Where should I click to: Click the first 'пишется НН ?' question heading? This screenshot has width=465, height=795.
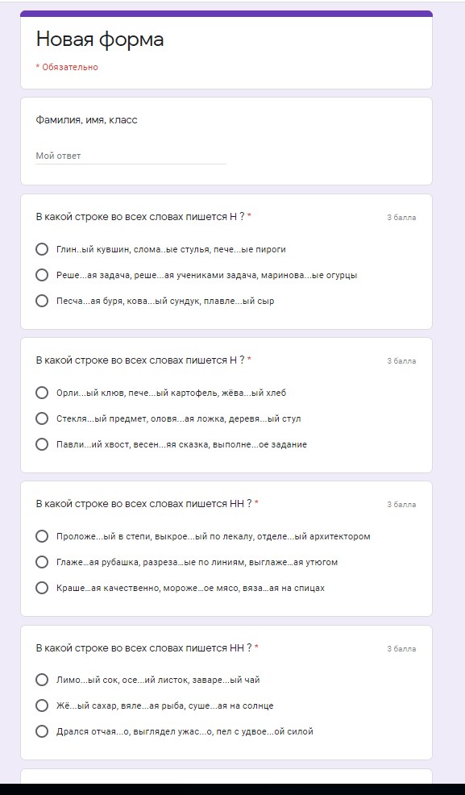point(147,504)
